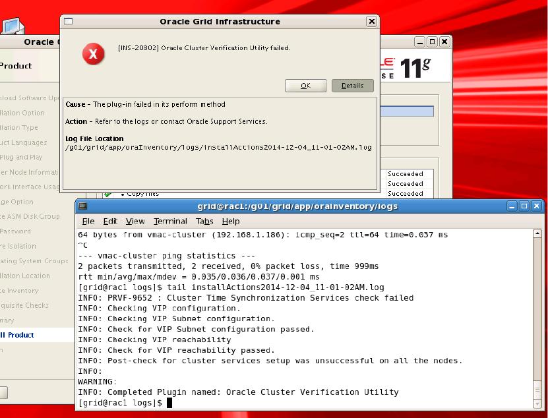Screen dimensions: 548x418
Task: Click the installer progress bar
Action: (407, 111)
